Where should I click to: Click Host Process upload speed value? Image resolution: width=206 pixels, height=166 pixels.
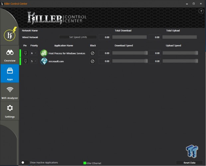[155, 53]
